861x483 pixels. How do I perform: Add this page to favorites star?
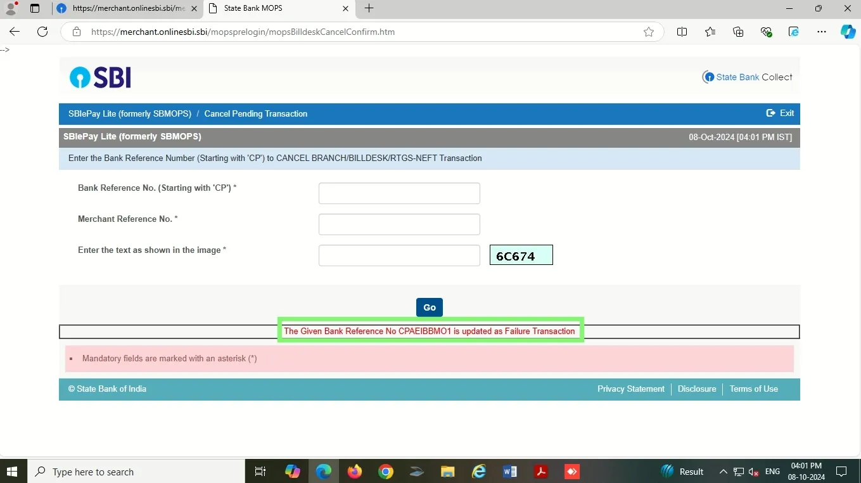pos(649,32)
